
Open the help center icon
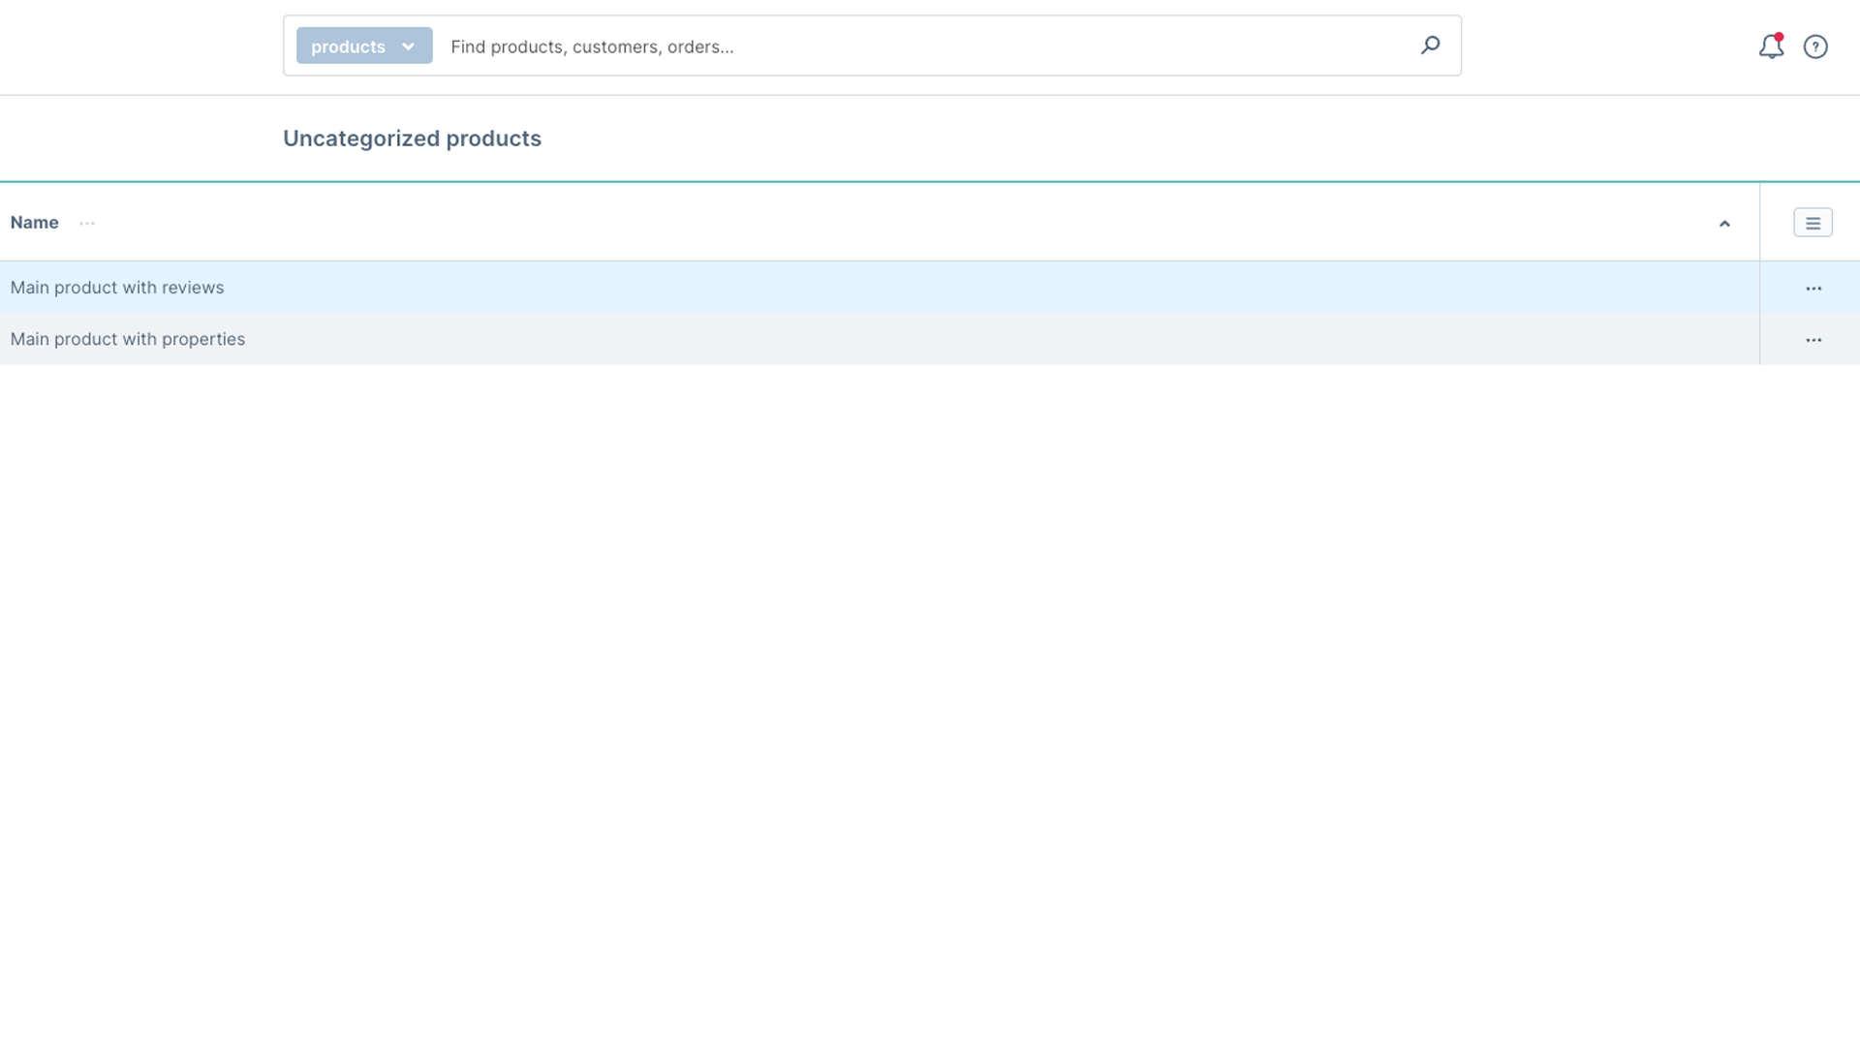[1815, 46]
